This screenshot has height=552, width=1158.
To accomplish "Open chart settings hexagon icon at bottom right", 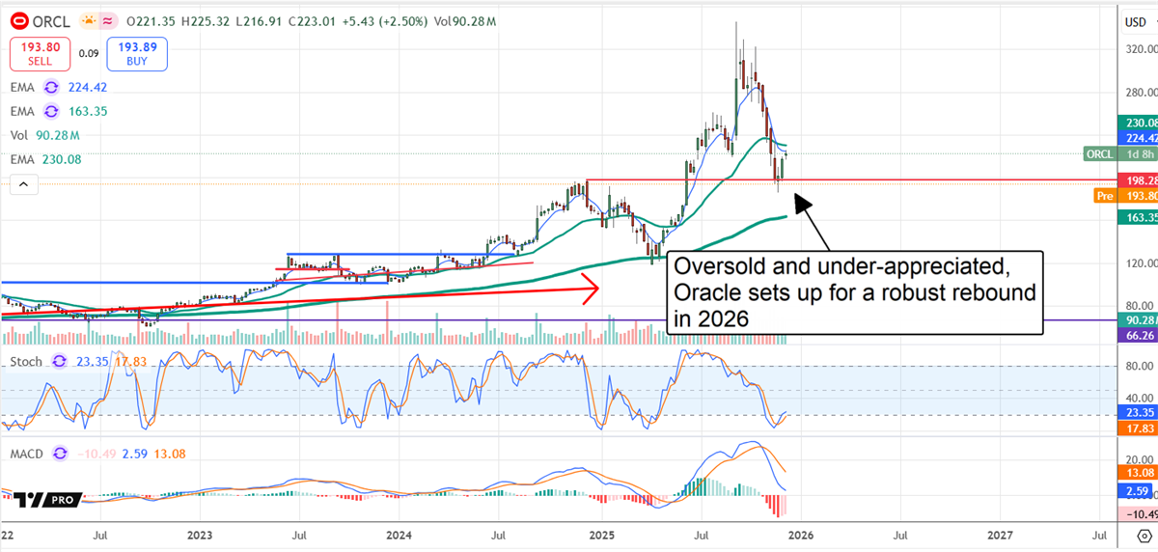I will 1144,534.
